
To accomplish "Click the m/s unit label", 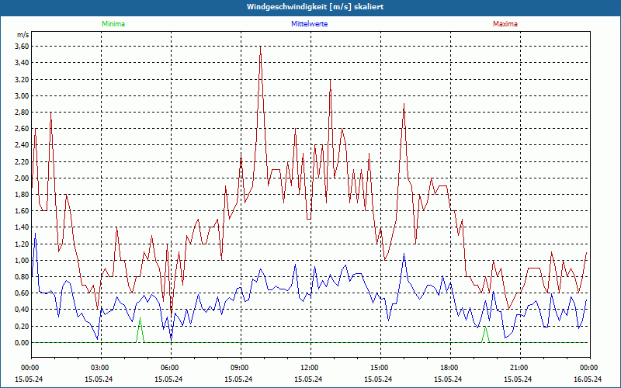I will tap(23, 35).
